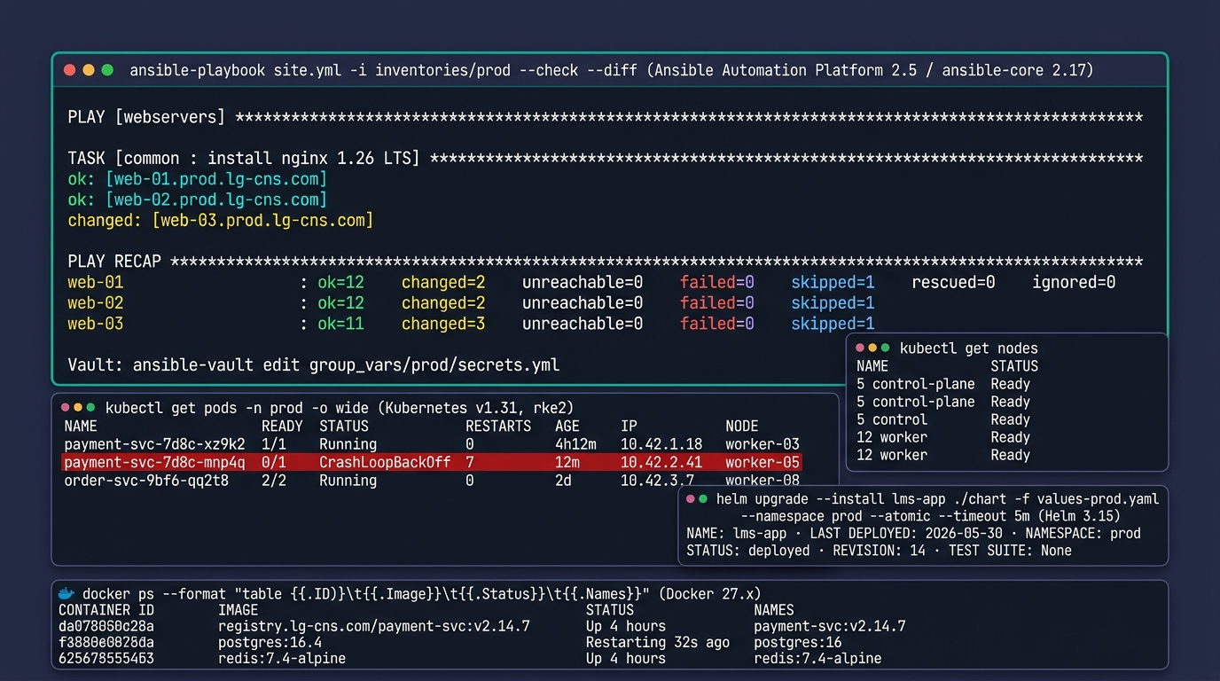Click the ok host web-01.prod.lg-cns.com

(216, 179)
